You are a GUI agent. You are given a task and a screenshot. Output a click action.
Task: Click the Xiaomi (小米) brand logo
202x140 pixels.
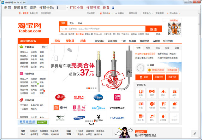click(x=59, y=108)
